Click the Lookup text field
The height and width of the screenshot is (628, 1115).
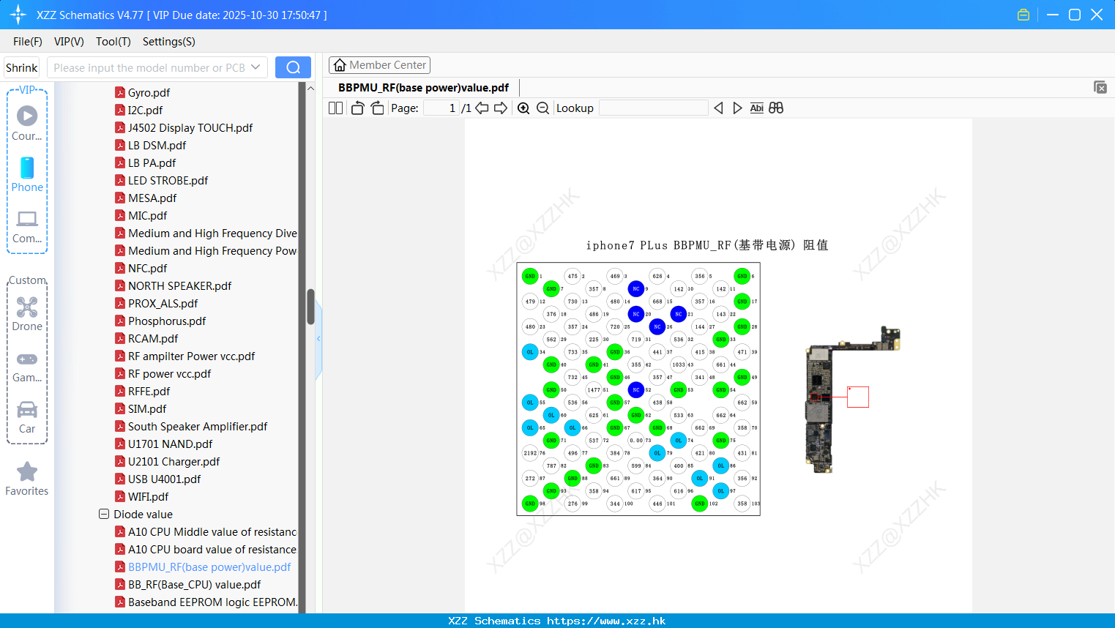[x=654, y=108]
